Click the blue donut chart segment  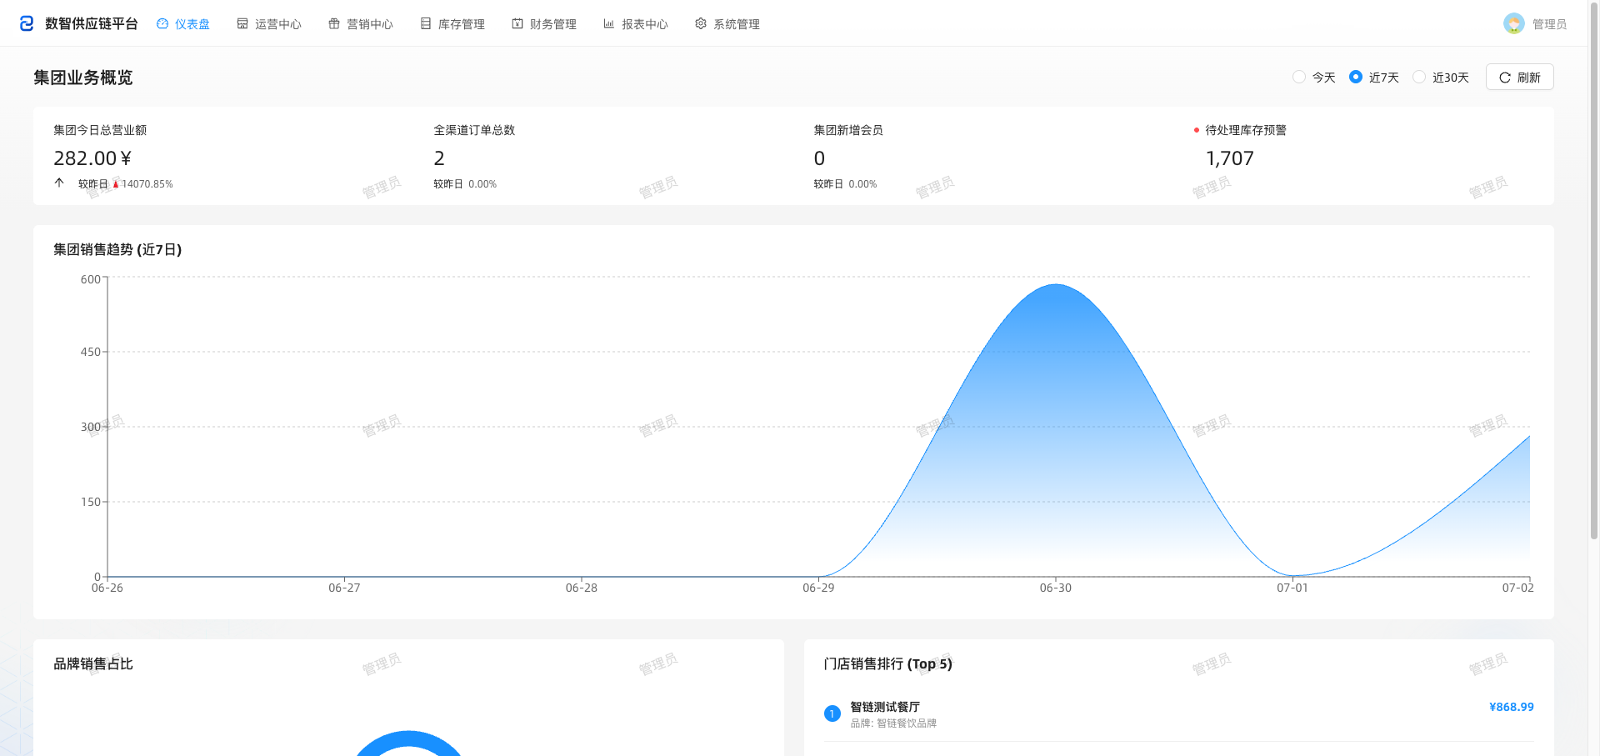[408, 740]
